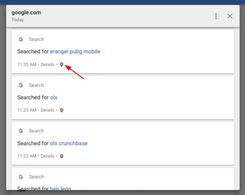Click Google logo on erangel pubg mobile card
Viewport: 245px width, 195px height.
tap(21, 39)
